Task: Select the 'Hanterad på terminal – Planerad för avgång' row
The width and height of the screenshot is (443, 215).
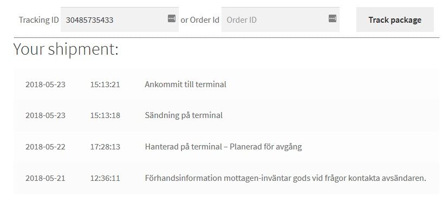Action: click(x=226, y=147)
